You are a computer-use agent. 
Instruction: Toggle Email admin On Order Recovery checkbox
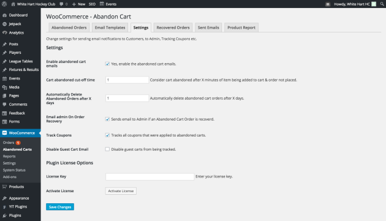[107, 119]
